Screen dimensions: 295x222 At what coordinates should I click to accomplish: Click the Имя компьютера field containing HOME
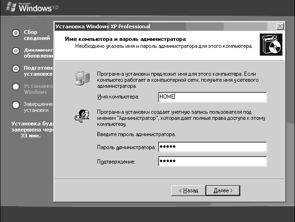point(212,97)
